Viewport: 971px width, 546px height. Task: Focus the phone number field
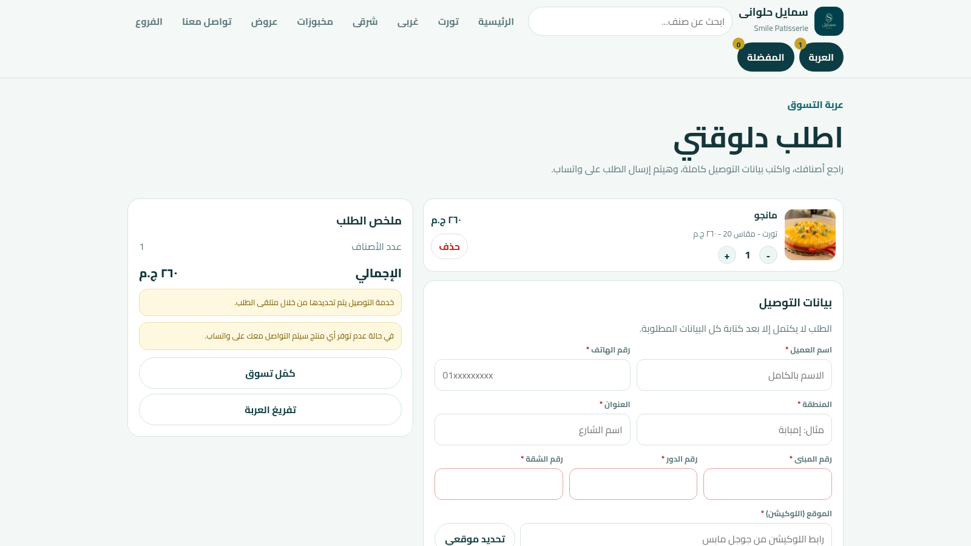click(532, 375)
